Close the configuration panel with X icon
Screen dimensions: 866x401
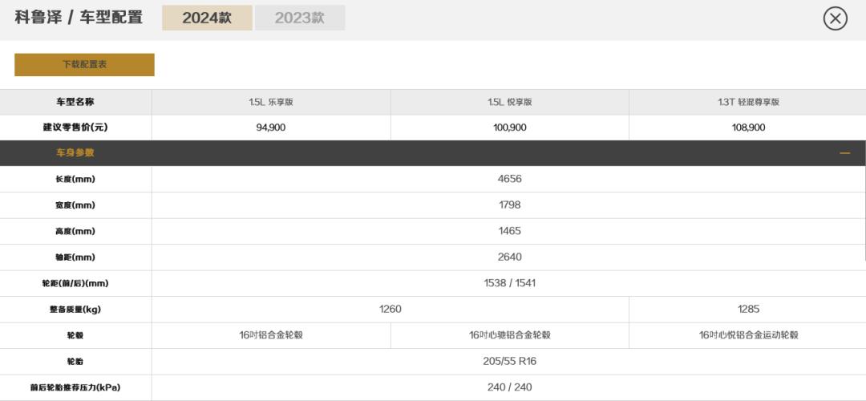point(835,18)
